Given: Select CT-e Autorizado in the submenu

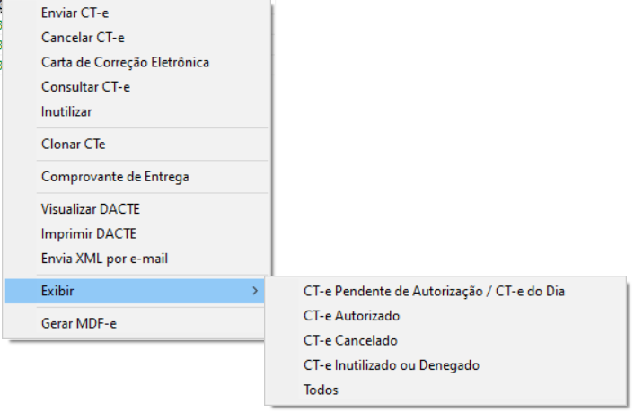Looking at the screenshot, I should point(352,316).
